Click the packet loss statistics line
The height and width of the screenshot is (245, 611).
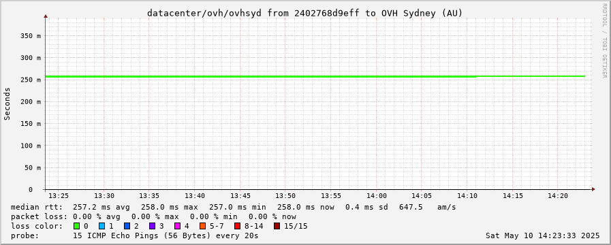pyautogui.click(x=153, y=216)
